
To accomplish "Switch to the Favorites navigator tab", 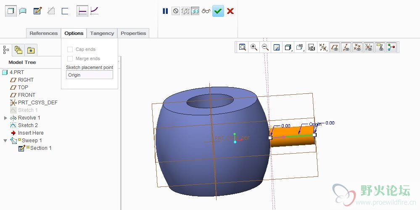I will point(32,50).
